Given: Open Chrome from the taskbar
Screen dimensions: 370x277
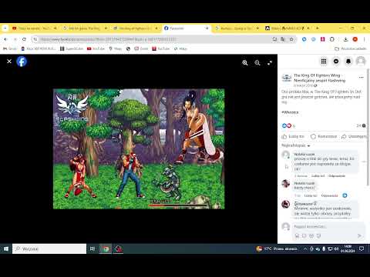Looking at the screenshot, I should (106, 249).
